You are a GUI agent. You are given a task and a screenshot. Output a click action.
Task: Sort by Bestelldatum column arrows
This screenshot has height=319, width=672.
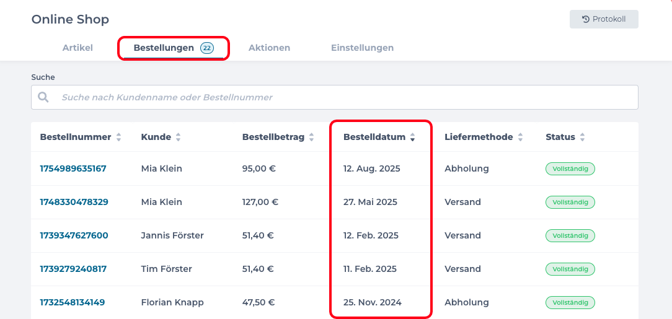point(412,138)
